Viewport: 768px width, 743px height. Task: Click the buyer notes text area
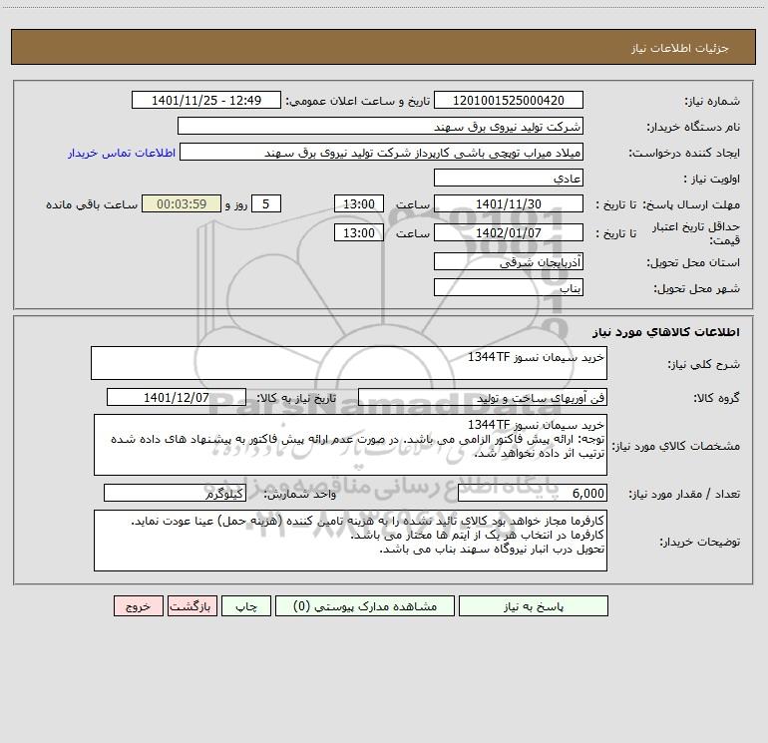[350, 541]
